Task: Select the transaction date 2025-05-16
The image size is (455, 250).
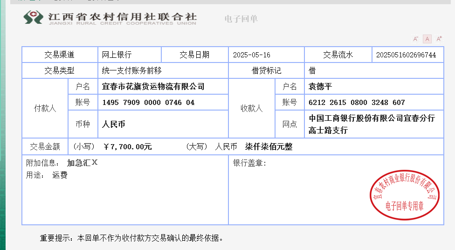Action: tap(252, 55)
